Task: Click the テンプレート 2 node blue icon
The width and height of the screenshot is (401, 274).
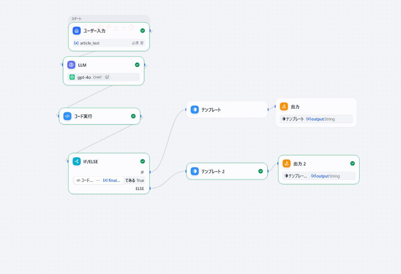Action: pos(195,171)
